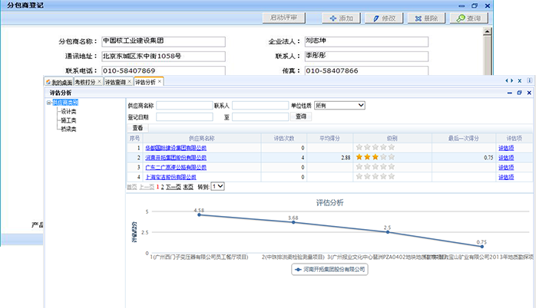The width and height of the screenshot is (536, 308).
Task: Click the 查询 button in 评估分析 filter
Action: (x=301, y=116)
